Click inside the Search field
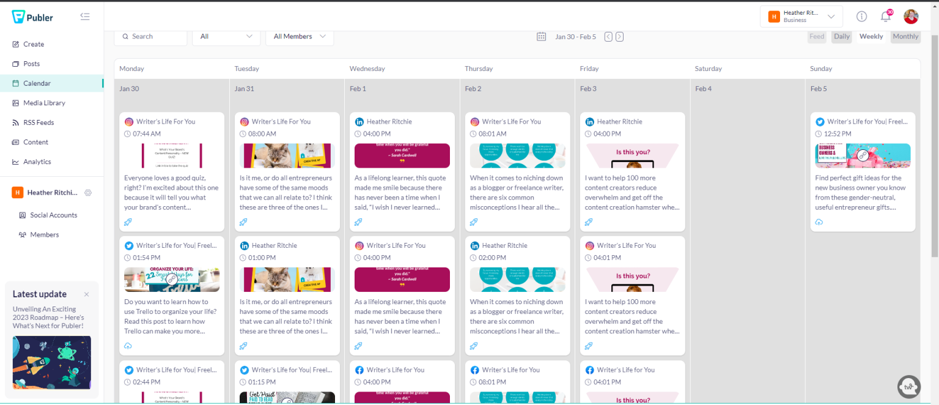 click(150, 37)
